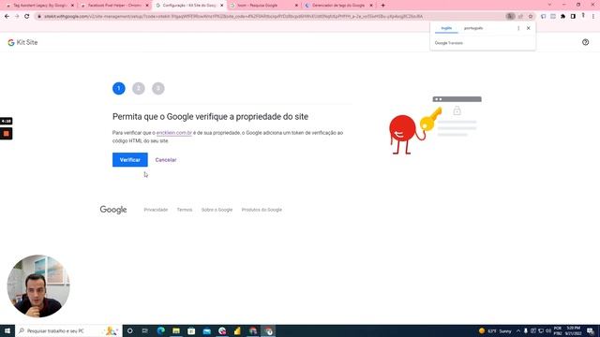Open the Mail app from the taskbar

point(206,330)
